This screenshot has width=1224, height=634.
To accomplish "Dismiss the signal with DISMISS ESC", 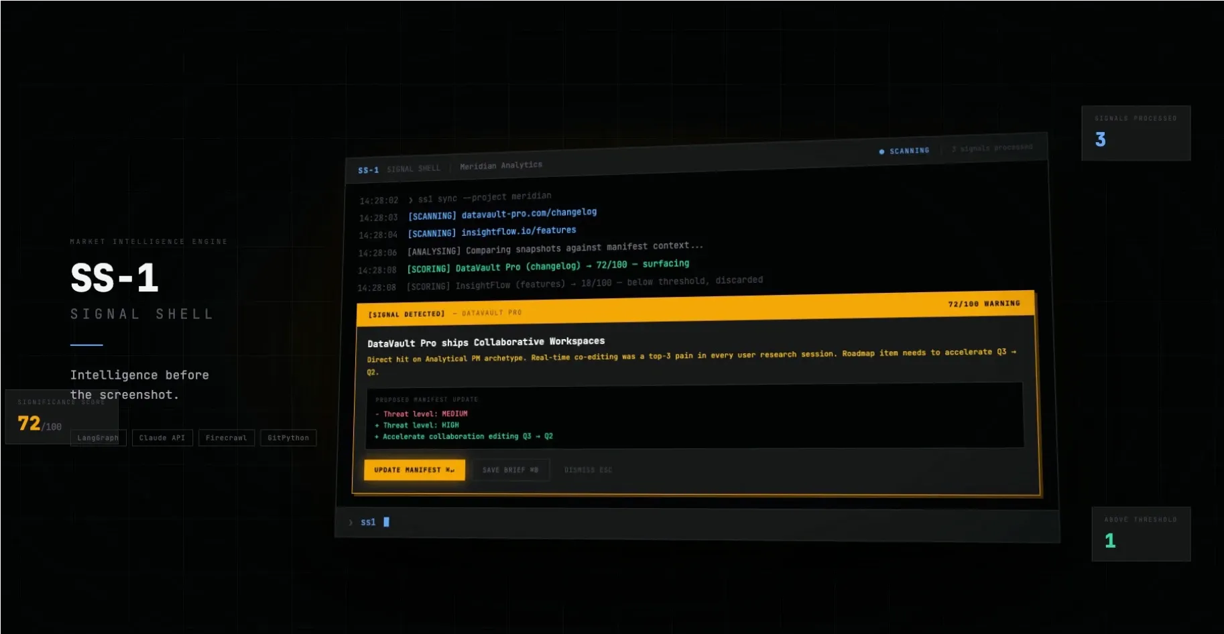I will [588, 470].
